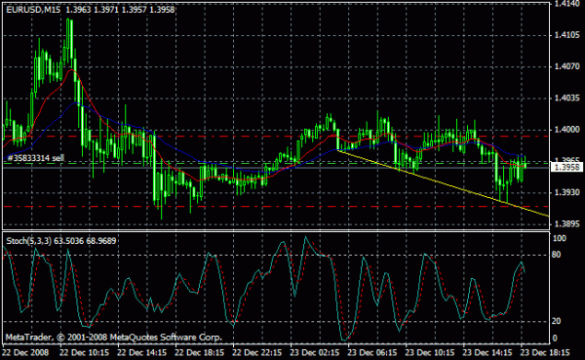Click the 23 Dec 06:15 time label
This screenshot has height=360, width=585.
click(x=372, y=352)
